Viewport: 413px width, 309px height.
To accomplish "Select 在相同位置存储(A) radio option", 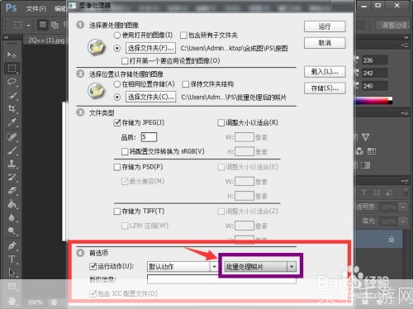I will coord(117,84).
